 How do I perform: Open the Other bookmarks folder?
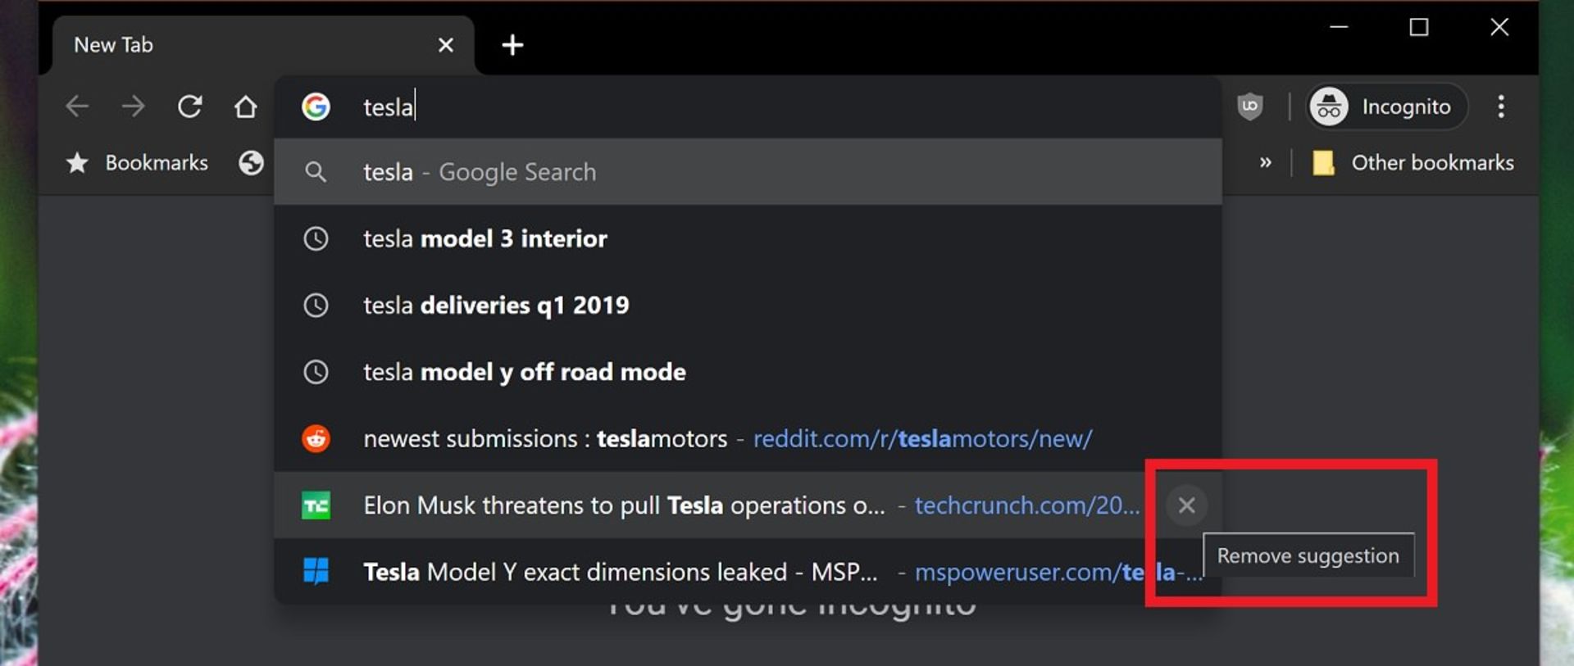[x=1413, y=163]
